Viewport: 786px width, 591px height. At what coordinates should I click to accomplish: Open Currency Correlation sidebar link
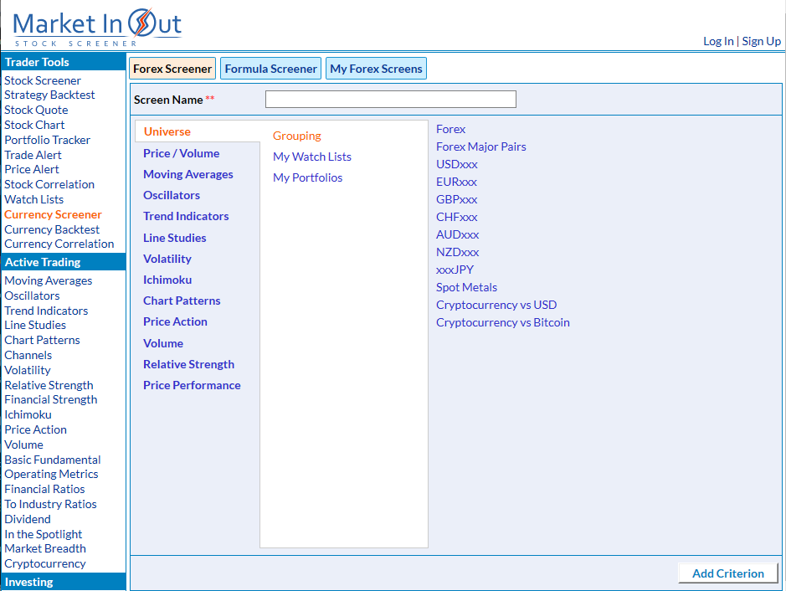click(x=59, y=244)
